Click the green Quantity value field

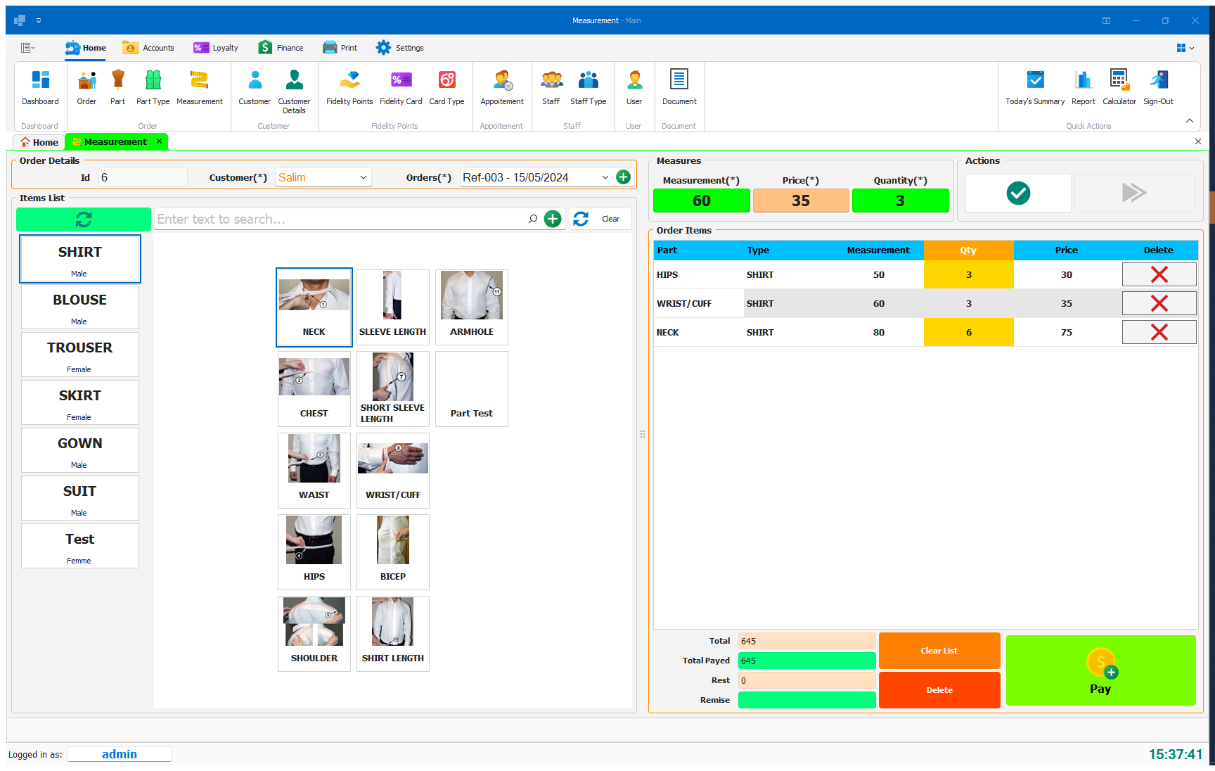tap(900, 200)
